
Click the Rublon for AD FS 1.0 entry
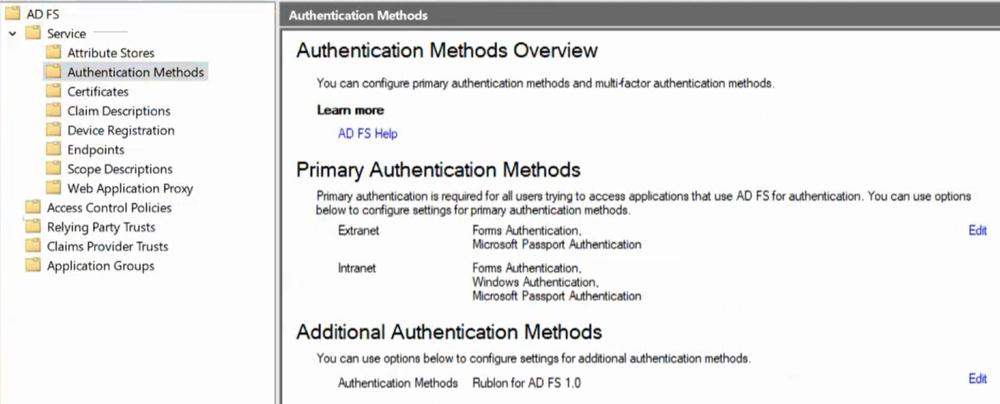point(526,383)
